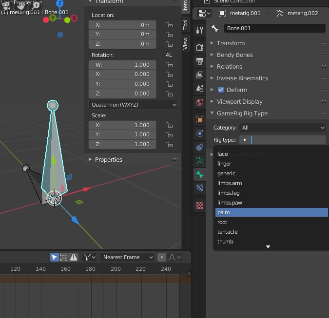Image resolution: width=329 pixels, height=318 pixels.
Task: Click the red X axis on viewport gizmo
Action: [x=74, y=18]
